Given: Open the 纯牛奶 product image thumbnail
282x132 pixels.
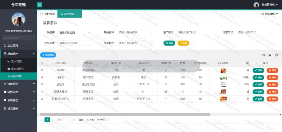Looking at the screenshot, I should pyautogui.click(x=223, y=78).
